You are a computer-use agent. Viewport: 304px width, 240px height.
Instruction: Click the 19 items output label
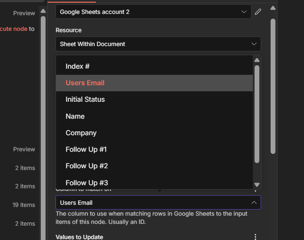(x=22, y=205)
